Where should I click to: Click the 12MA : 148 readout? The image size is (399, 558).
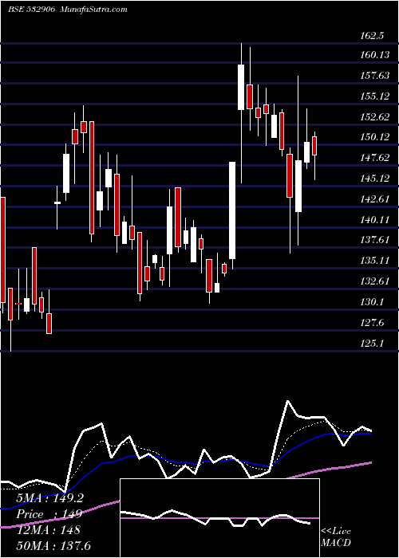pos(48,530)
